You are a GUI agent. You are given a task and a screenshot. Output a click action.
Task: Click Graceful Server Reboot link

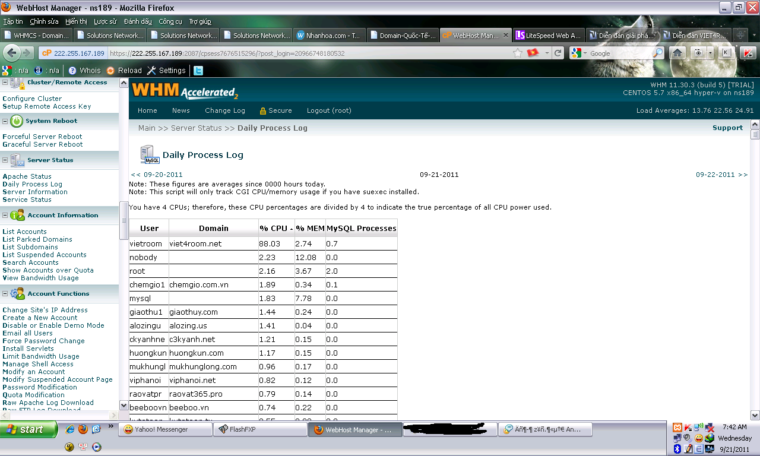point(42,144)
